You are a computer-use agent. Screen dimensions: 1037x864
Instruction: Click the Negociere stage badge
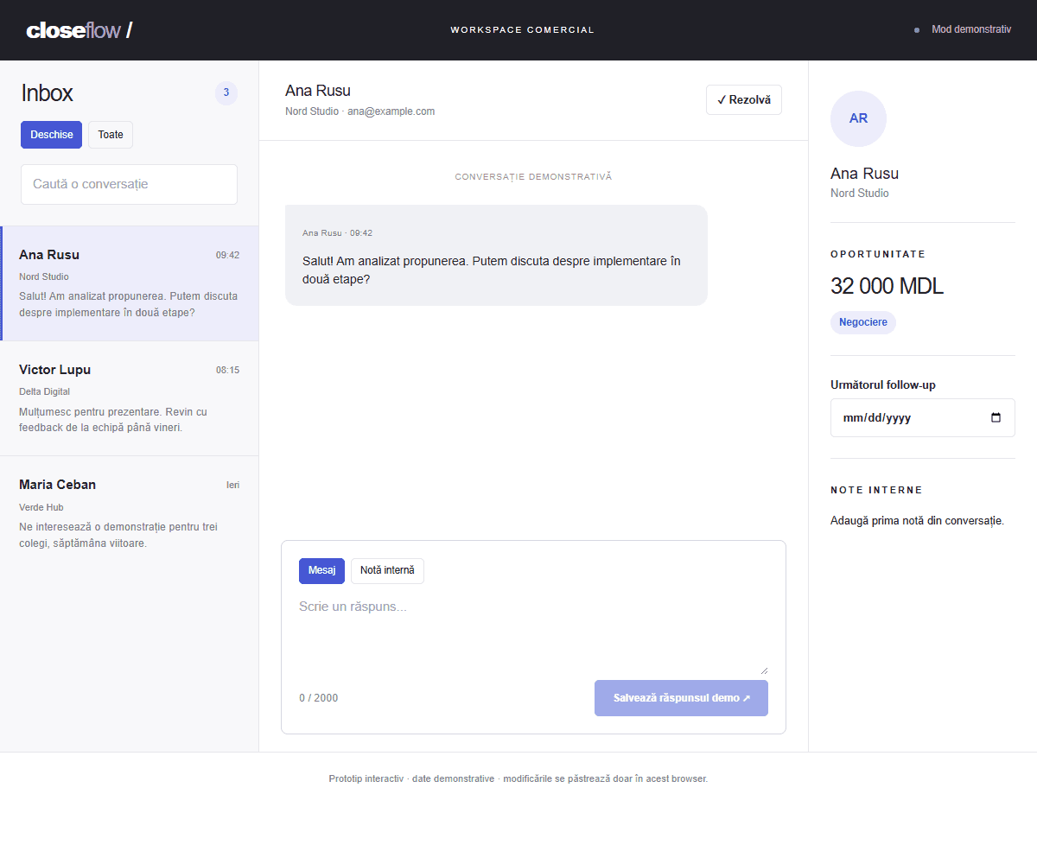863,322
